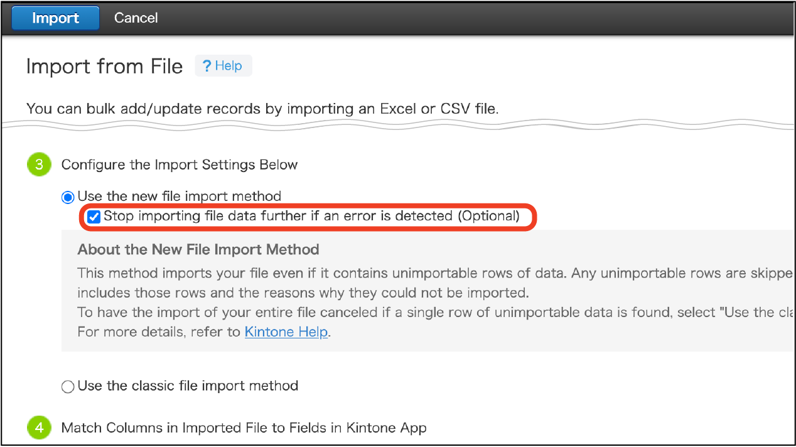Click the 'For more details, refer to' text
This screenshot has height=447, width=796.
pos(160,331)
